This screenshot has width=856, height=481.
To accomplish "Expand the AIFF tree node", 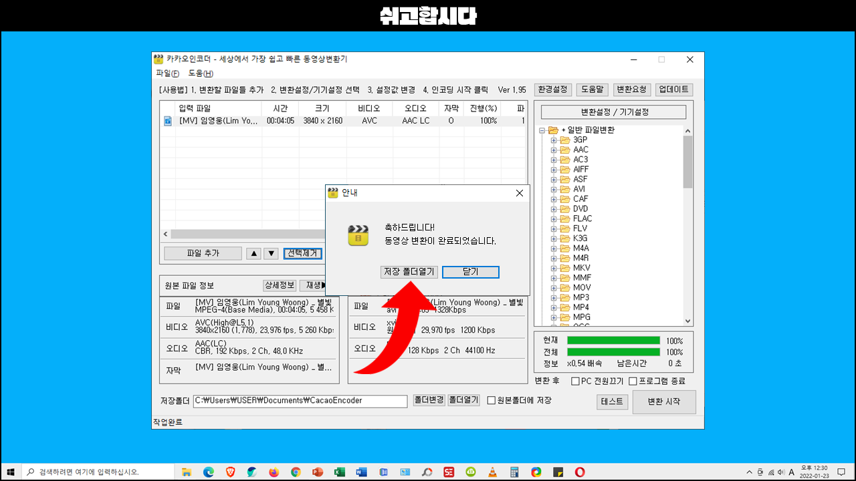I will click(554, 170).
